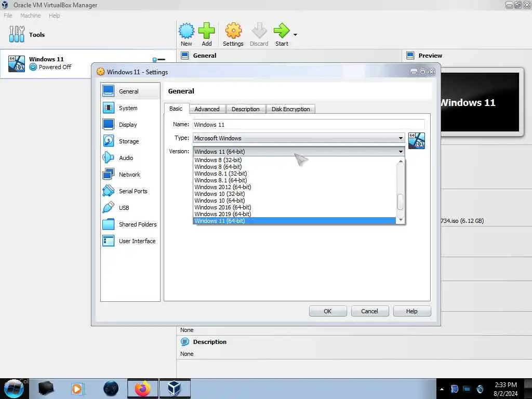Collapse the Version dropdown combo box
Image resolution: width=532 pixels, height=399 pixels.
(299, 151)
